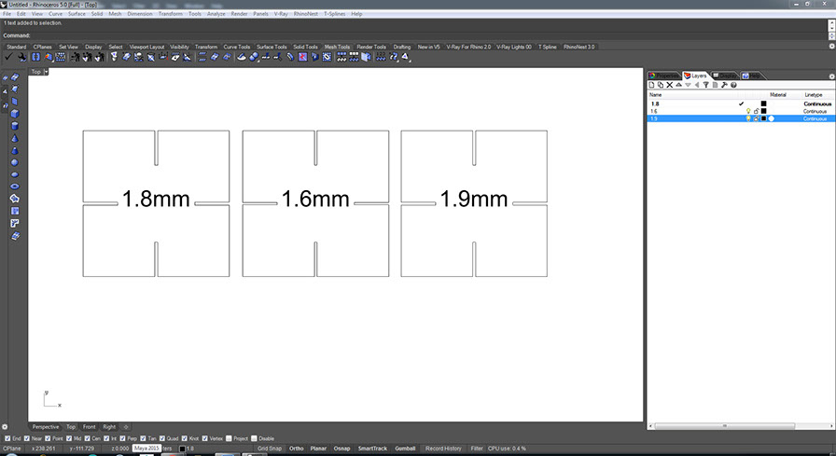Enable the Project osnap checkbox
Image resolution: width=836 pixels, height=456 pixels.
click(x=229, y=438)
